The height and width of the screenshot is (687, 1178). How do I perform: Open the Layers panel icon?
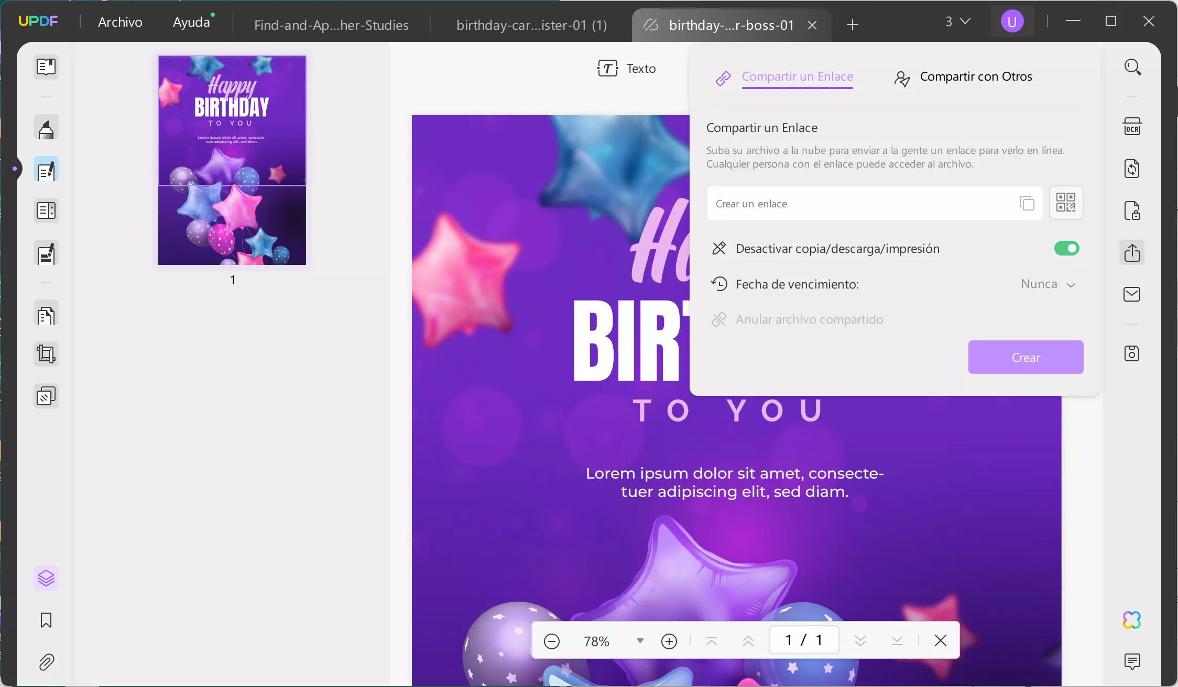click(46, 578)
